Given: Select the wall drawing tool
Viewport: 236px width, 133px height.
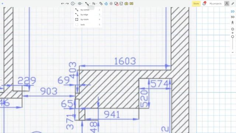Looking at the screenshot, I should click(87, 4).
